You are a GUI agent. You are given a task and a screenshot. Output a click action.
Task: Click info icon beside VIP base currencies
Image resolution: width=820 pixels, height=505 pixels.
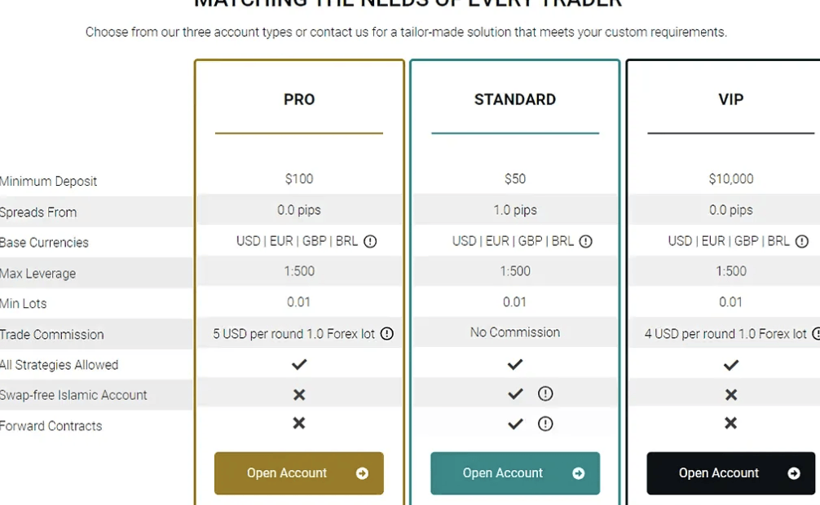coord(802,242)
